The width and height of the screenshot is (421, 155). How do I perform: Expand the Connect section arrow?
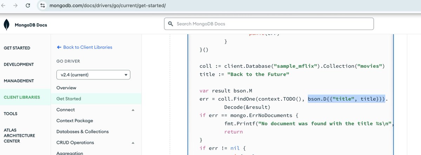click(x=133, y=110)
